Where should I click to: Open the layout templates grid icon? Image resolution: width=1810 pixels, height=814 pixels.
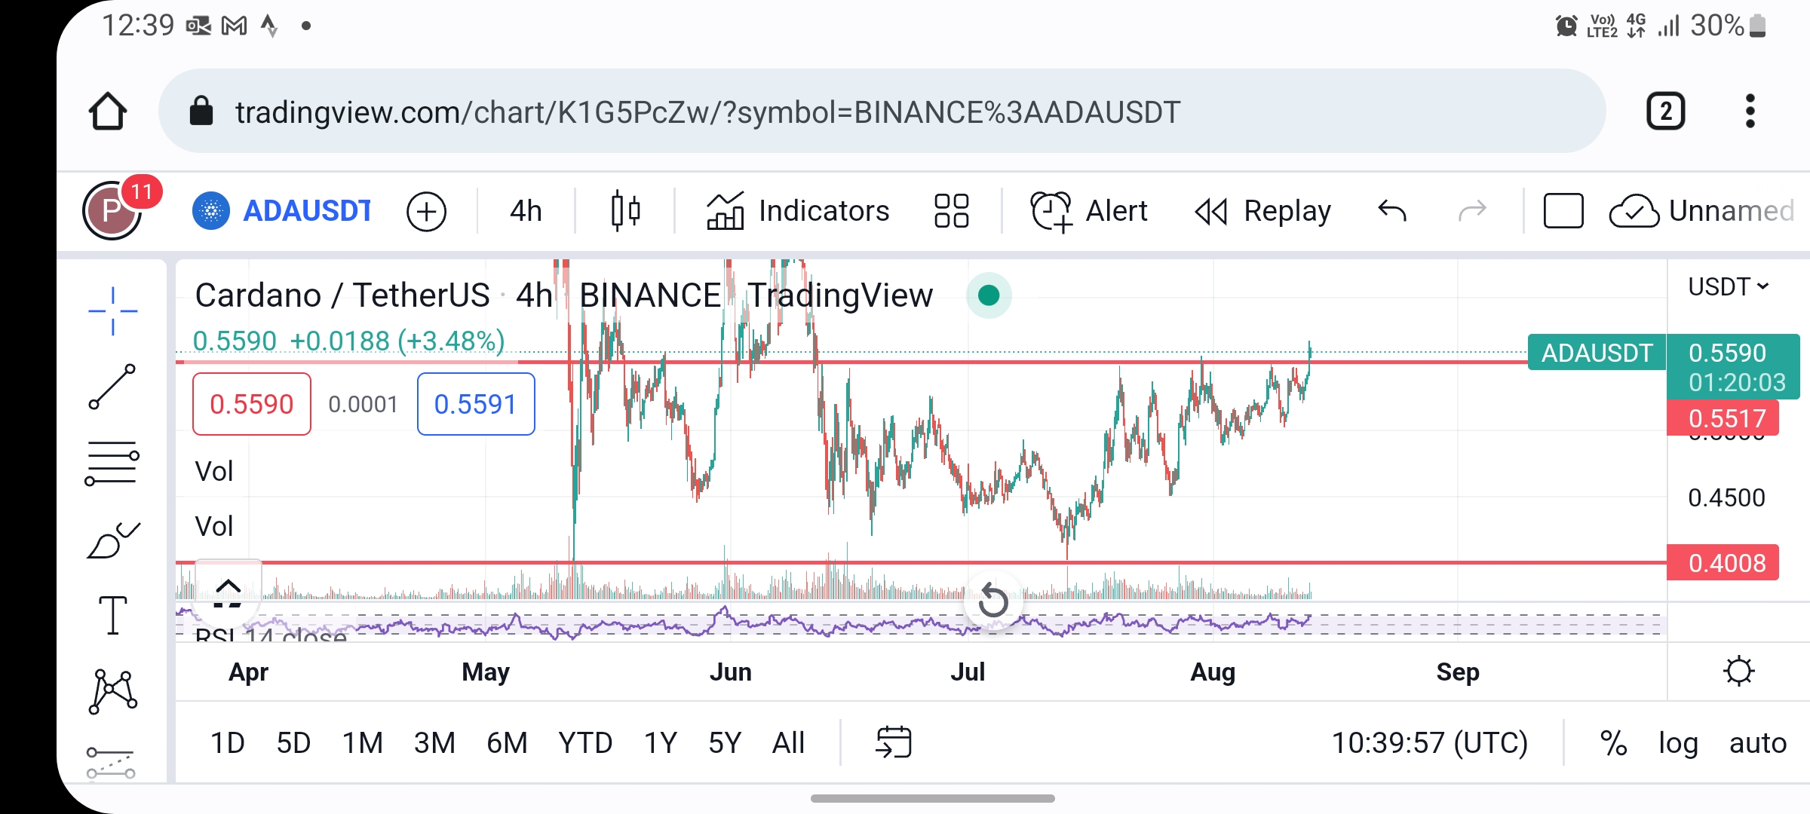[951, 211]
